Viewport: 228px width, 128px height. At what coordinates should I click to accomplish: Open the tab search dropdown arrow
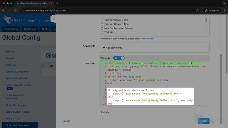(224, 3)
